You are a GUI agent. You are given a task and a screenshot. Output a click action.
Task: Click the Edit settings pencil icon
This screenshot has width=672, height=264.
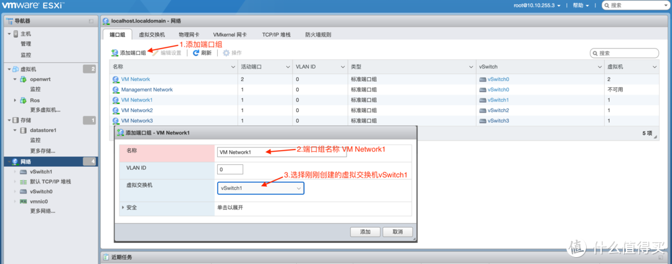coord(155,53)
